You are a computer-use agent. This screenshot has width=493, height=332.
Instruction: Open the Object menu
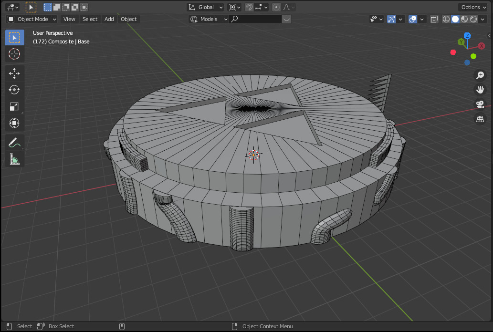pyautogui.click(x=128, y=19)
